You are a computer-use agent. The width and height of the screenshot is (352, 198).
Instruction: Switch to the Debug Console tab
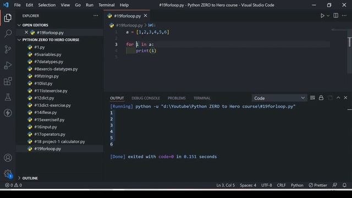[x=146, y=98]
